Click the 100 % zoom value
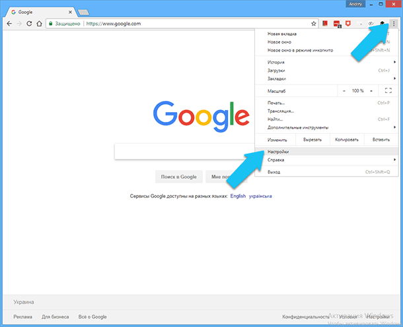 (x=358, y=91)
